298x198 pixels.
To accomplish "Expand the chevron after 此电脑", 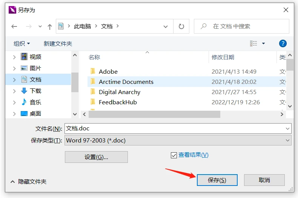I will click(96, 26).
